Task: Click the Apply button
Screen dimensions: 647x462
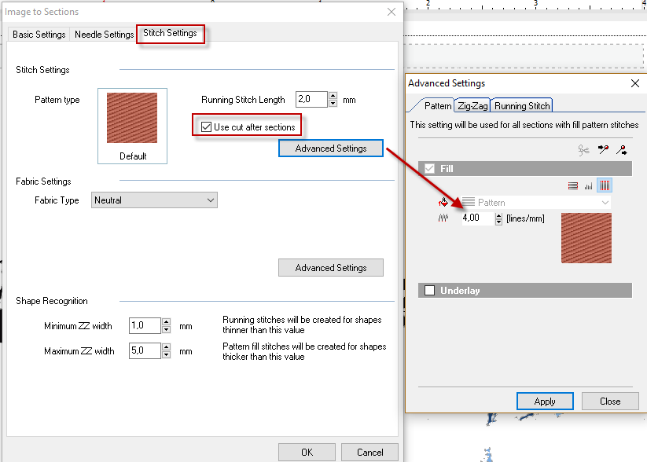Action: click(545, 401)
